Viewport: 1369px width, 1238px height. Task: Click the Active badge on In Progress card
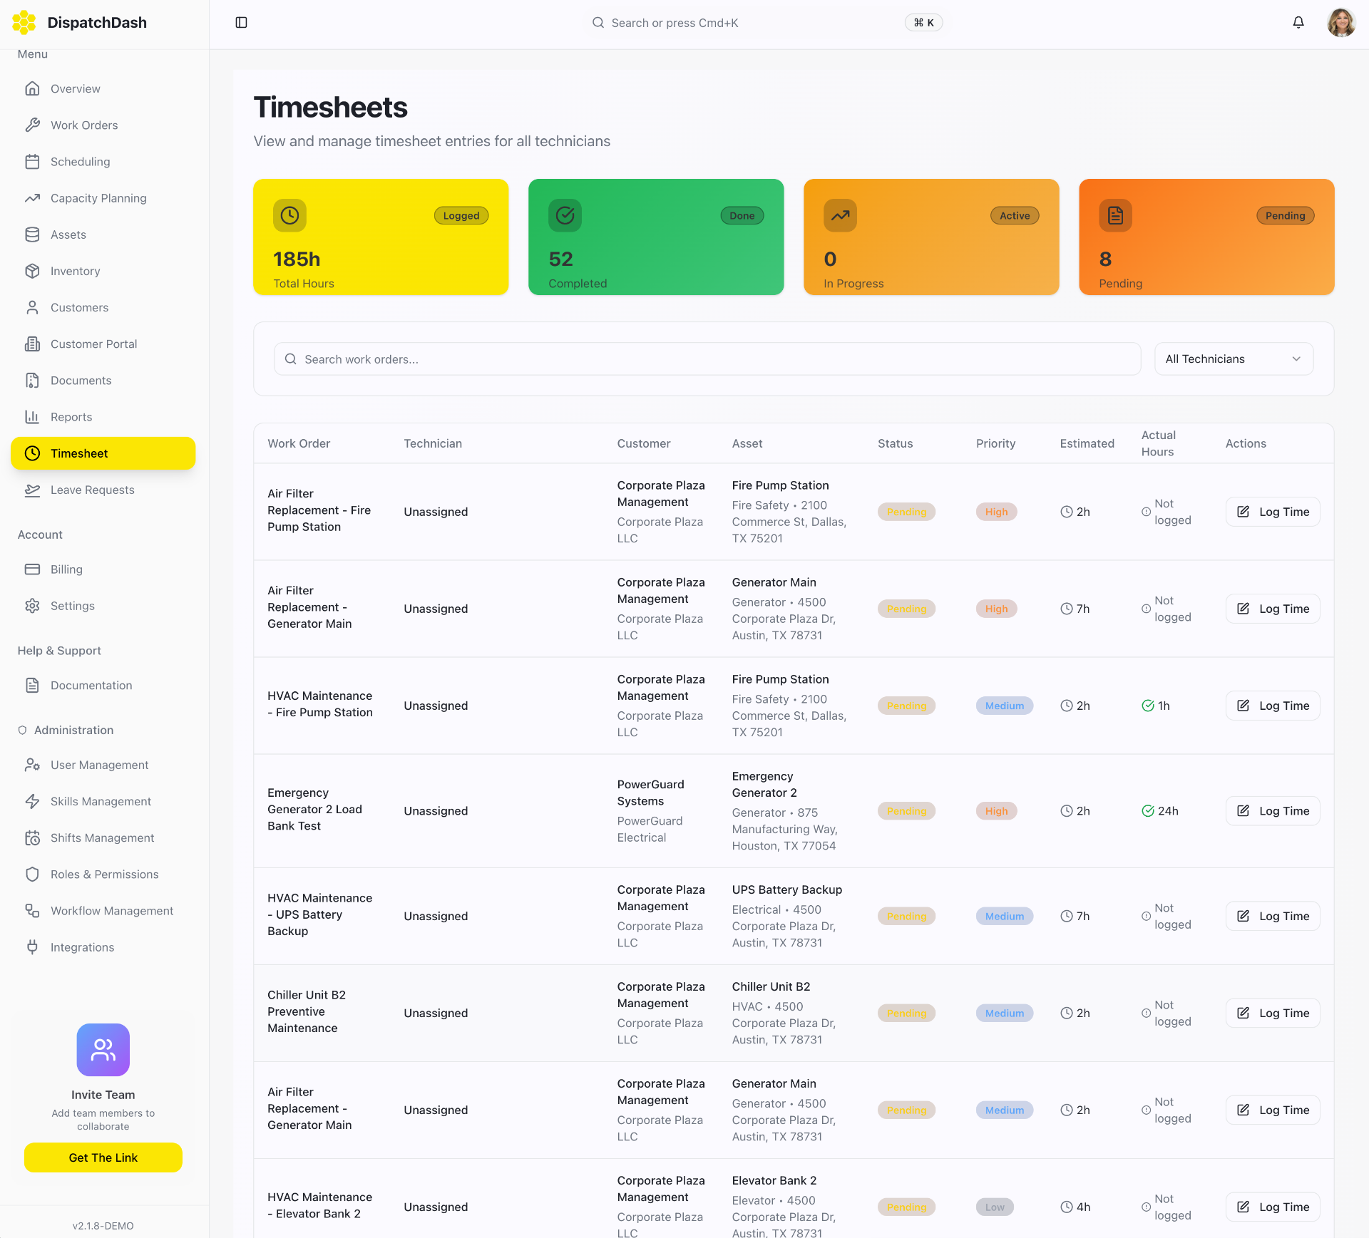point(1015,215)
